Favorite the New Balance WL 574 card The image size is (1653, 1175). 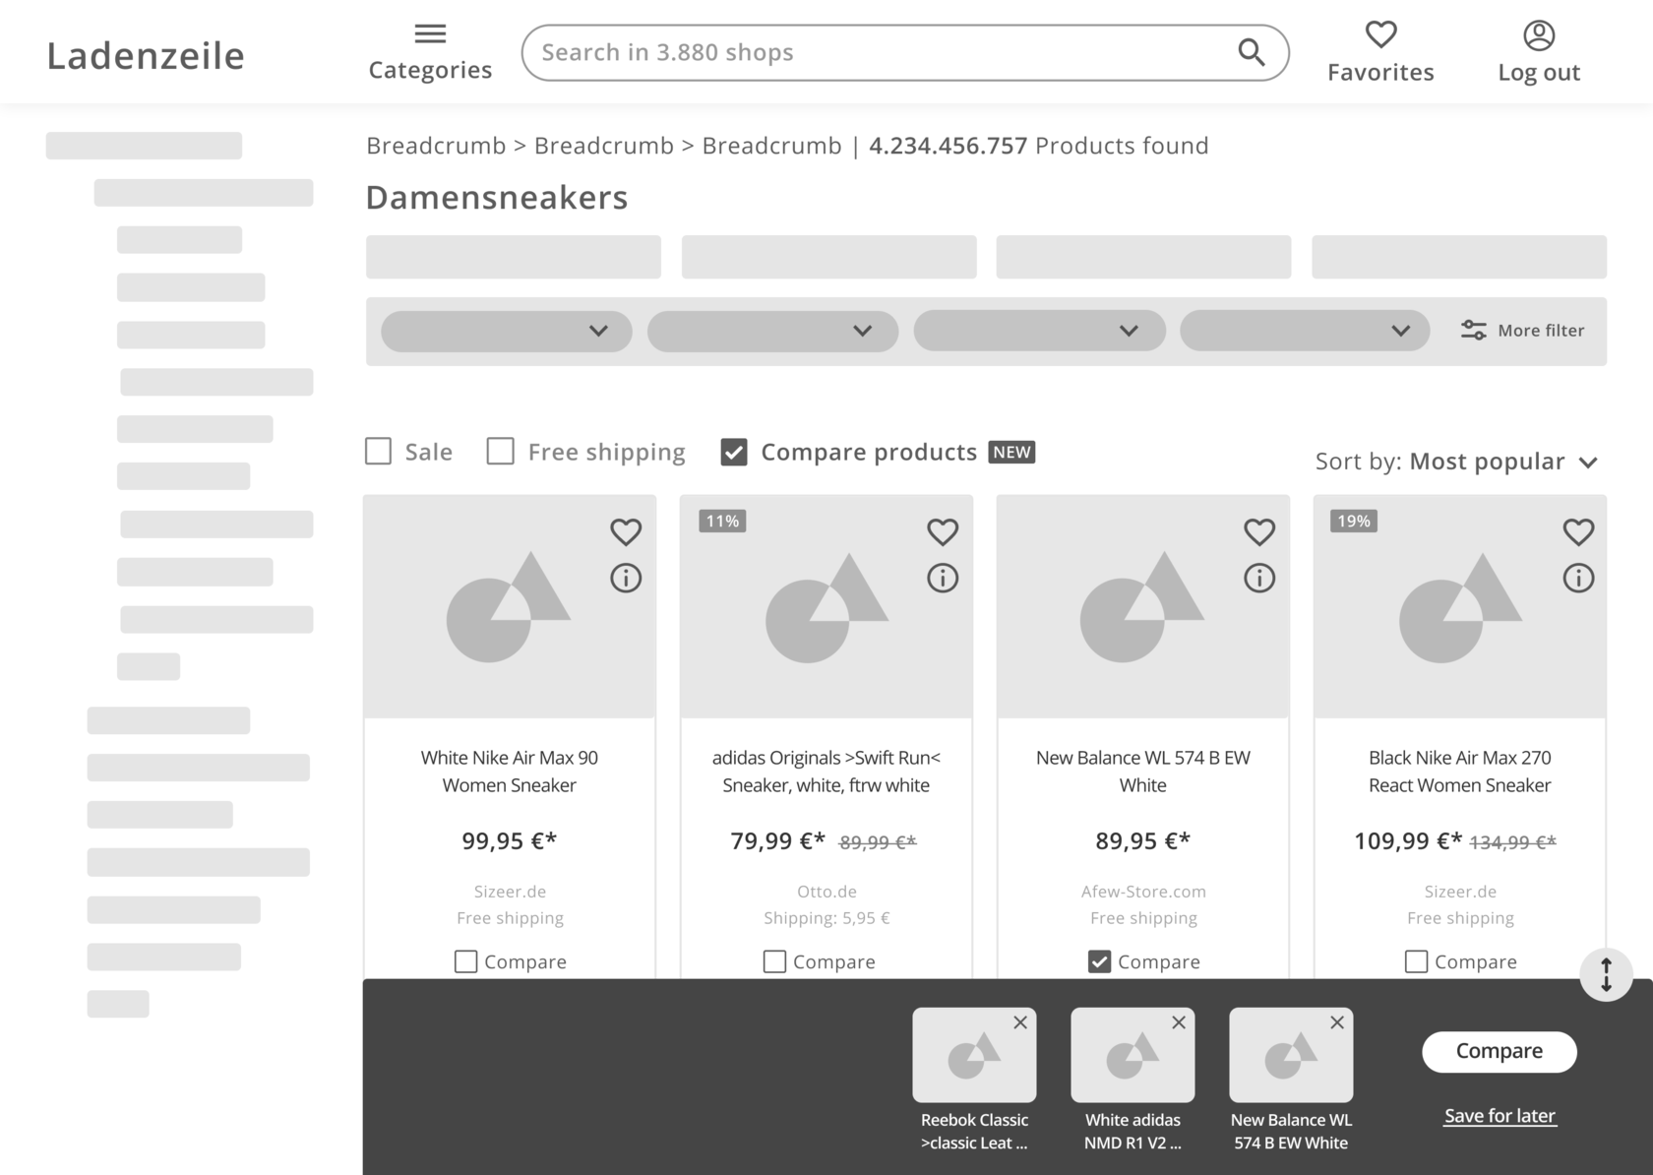tap(1259, 531)
